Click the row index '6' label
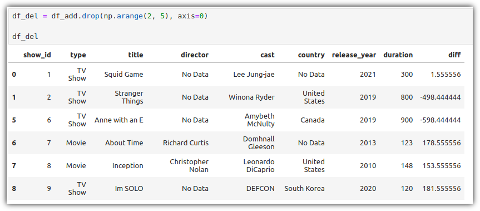 (14, 143)
